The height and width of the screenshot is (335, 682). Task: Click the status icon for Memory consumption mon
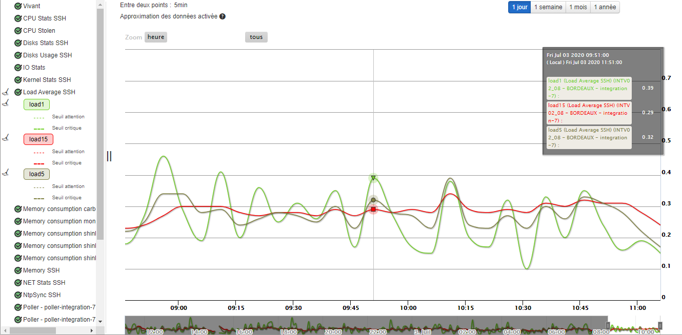click(x=18, y=221)
